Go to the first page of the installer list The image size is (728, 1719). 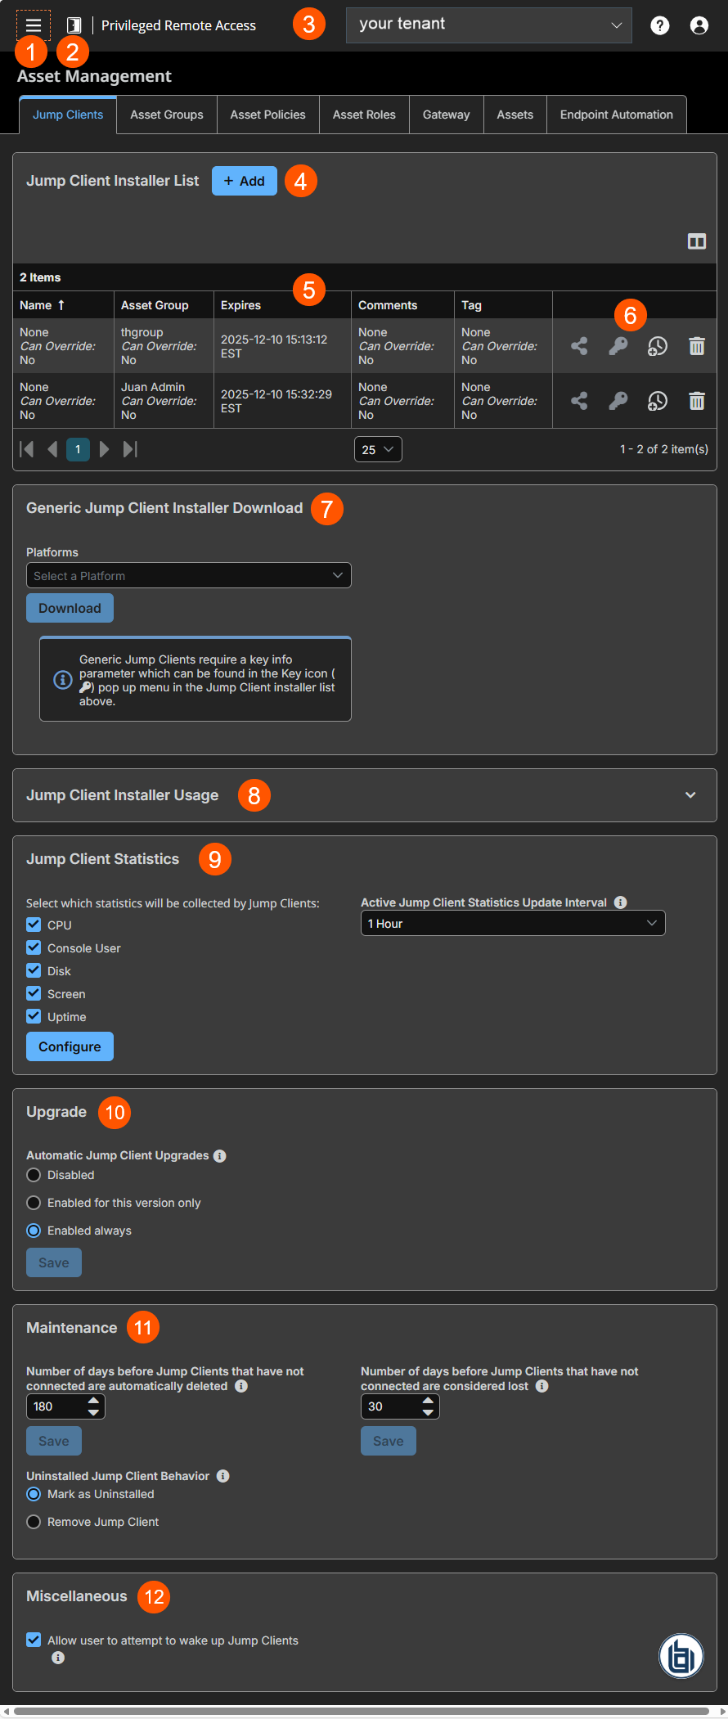click(x=27, y=449)
